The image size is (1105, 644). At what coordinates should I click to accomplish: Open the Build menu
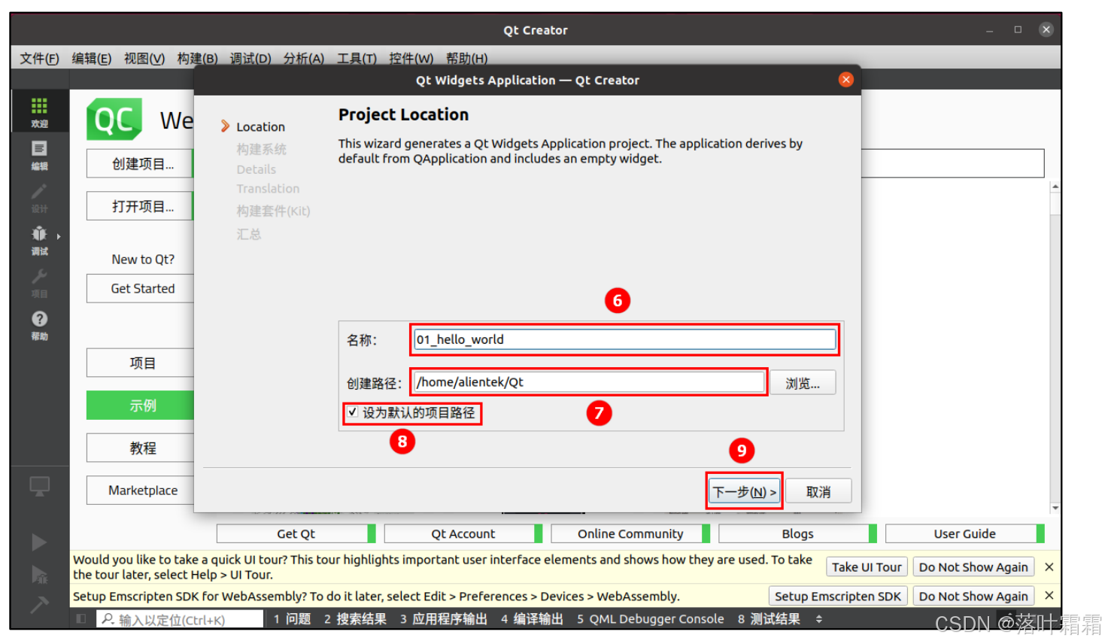pyautogui.click(x=197, y=58)
